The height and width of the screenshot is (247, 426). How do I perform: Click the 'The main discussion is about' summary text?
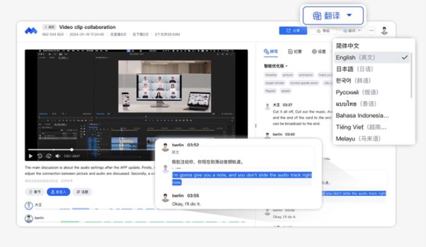point(89,171)
